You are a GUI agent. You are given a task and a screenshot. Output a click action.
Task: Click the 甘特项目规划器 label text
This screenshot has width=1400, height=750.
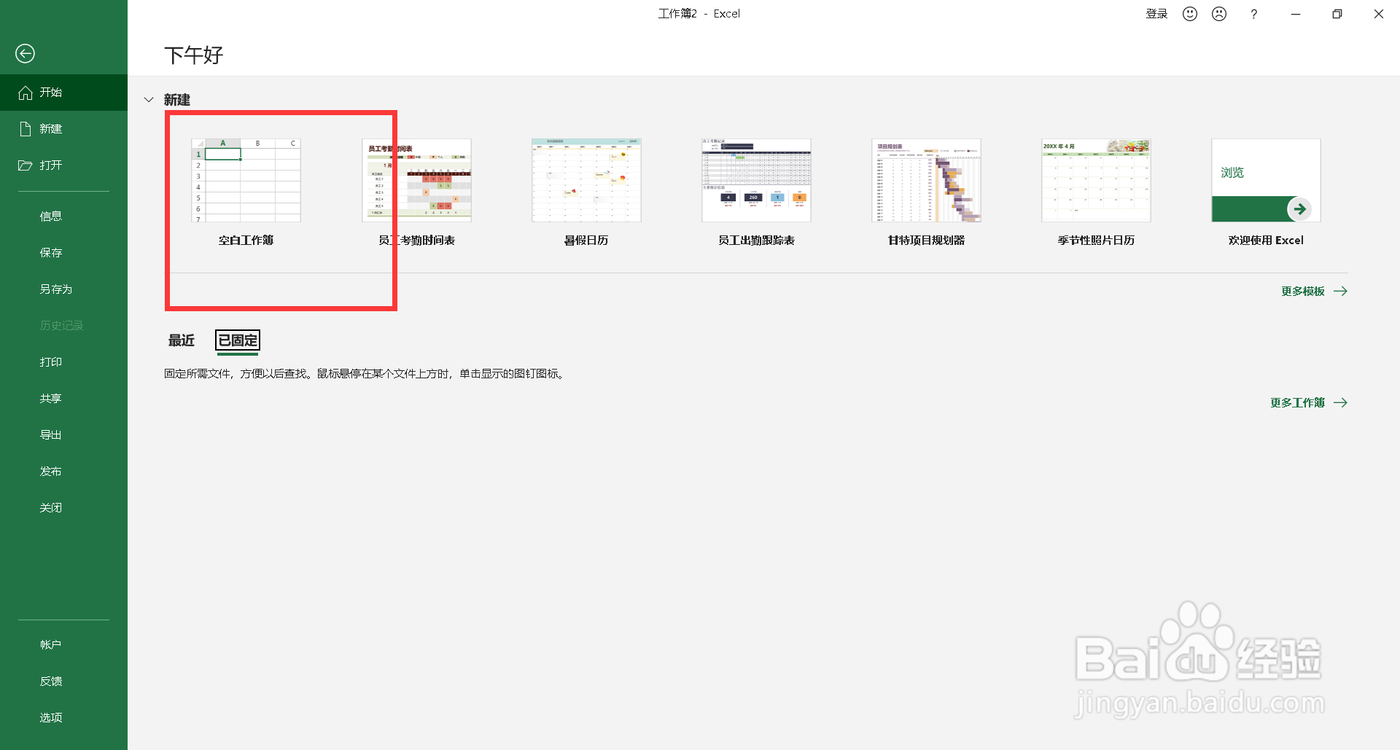pos(926,241)
